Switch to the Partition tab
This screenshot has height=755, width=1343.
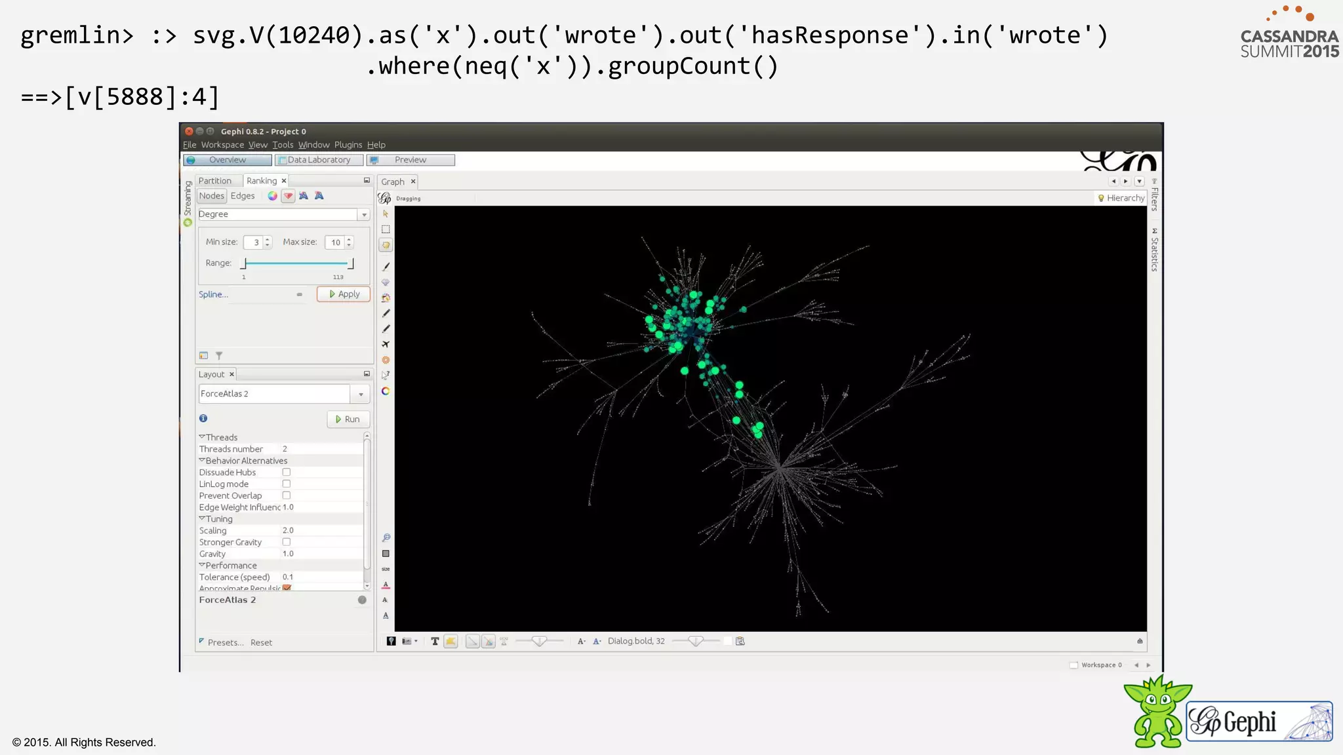coord(215,181)
